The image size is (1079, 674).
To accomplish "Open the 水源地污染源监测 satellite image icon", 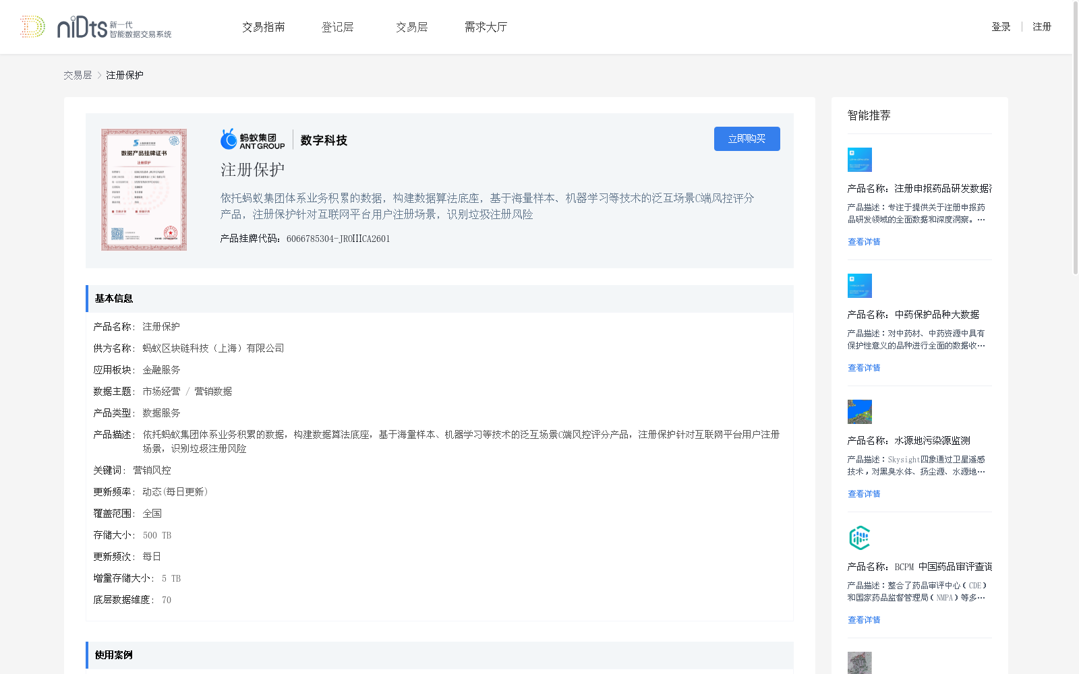I will 860,412.
